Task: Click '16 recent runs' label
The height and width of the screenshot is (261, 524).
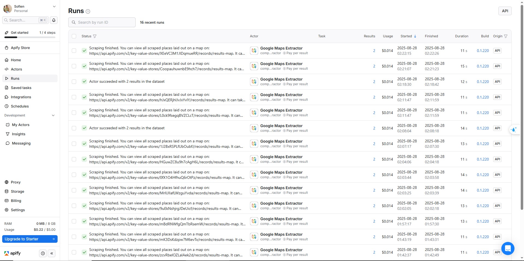Action: [152, 22]
